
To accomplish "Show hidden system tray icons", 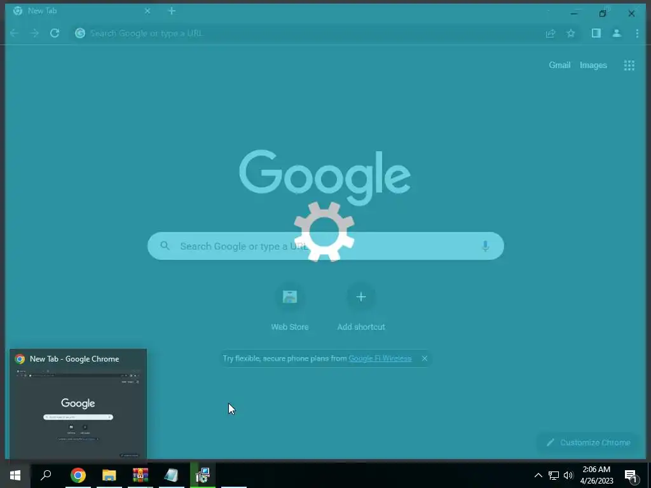I will [x=538, y=475].
